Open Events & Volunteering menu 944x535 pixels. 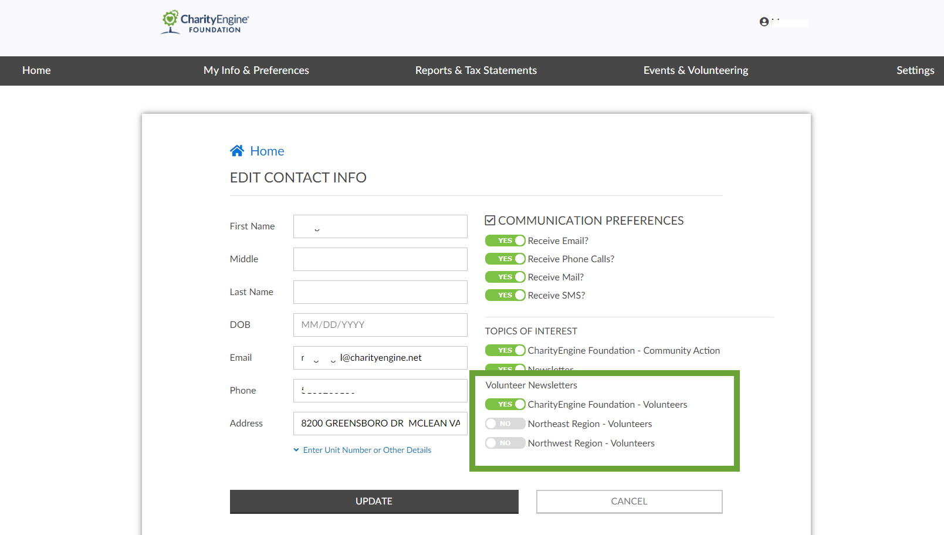tap(696, 70)
